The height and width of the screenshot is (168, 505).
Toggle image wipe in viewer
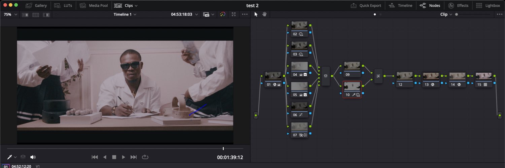click(x=25, y=14)
